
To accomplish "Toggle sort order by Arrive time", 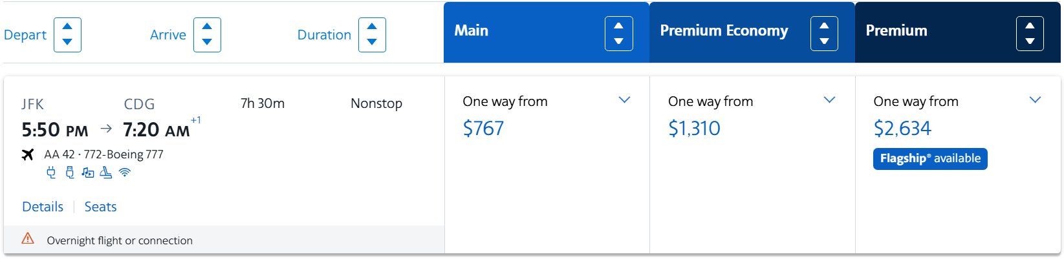I will tap(207, 35).
